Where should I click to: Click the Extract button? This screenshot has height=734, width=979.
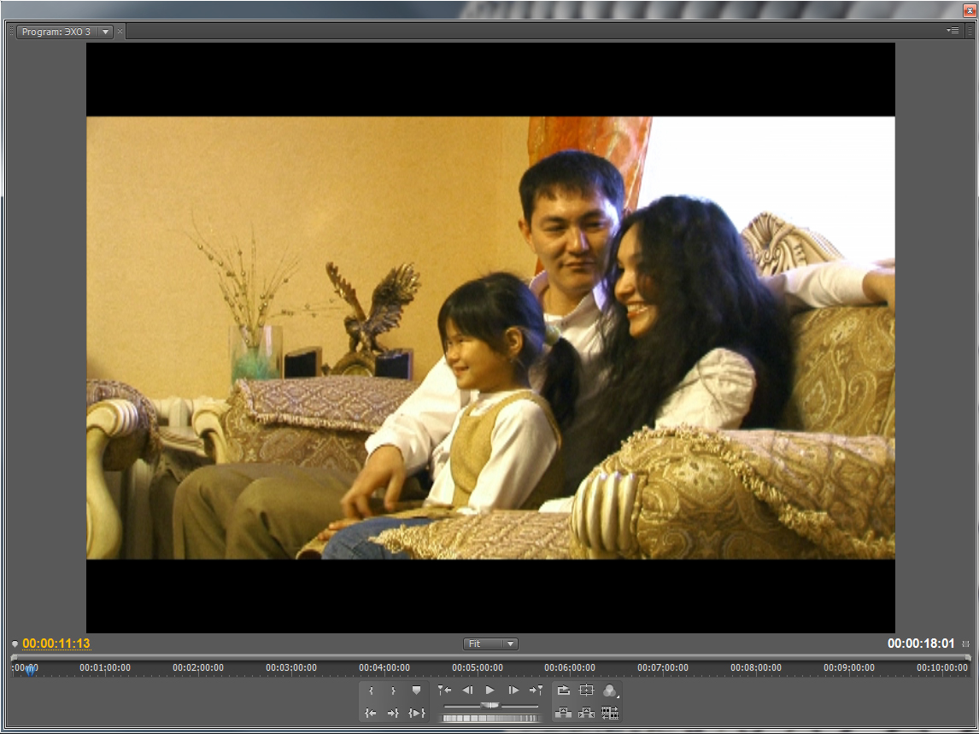586,713
